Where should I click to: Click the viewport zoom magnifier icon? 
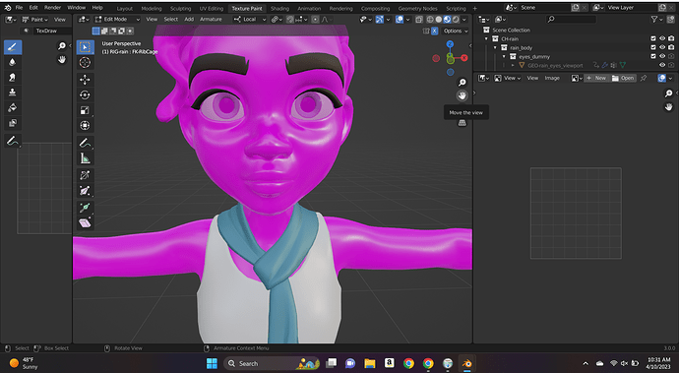463,83
